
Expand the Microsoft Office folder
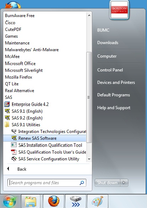(20, 63)
